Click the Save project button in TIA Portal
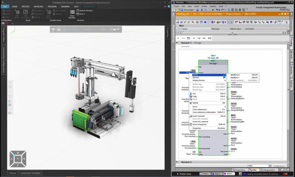Screen dimensions: 295x177 (x=187, y=10)
